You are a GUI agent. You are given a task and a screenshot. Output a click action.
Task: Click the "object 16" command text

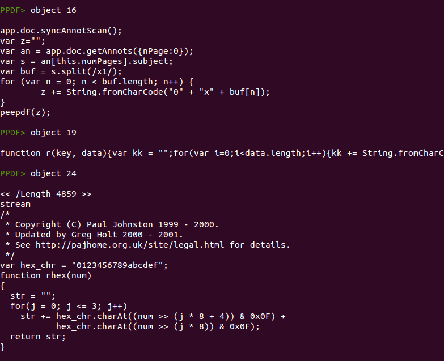point(53,10)
